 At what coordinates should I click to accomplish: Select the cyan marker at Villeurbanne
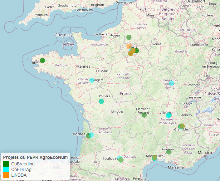pyautogui.click(x=169, y=115)
